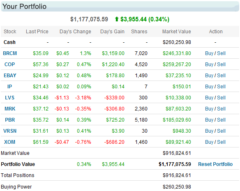Screen dimensions: 240x191
Task: Select BRCM day's gain $3,159.00
Action: [113, 53]
